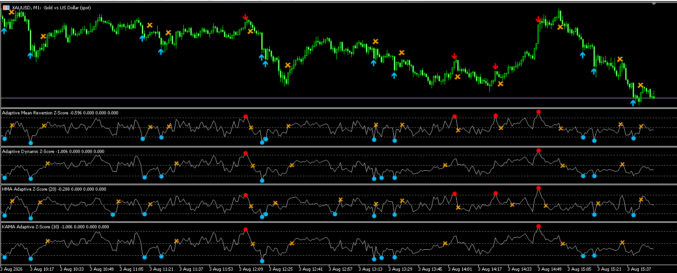Click last orange X in HMA Adaptive Z-Score panel
Screen dimensions: 677x273
coord(641,200)
